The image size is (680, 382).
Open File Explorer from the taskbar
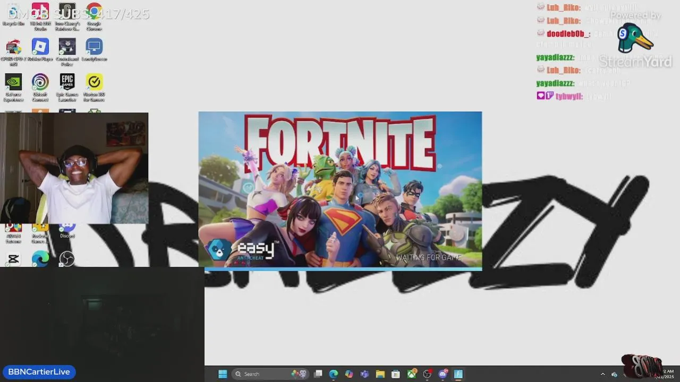[x=380, y=374]
